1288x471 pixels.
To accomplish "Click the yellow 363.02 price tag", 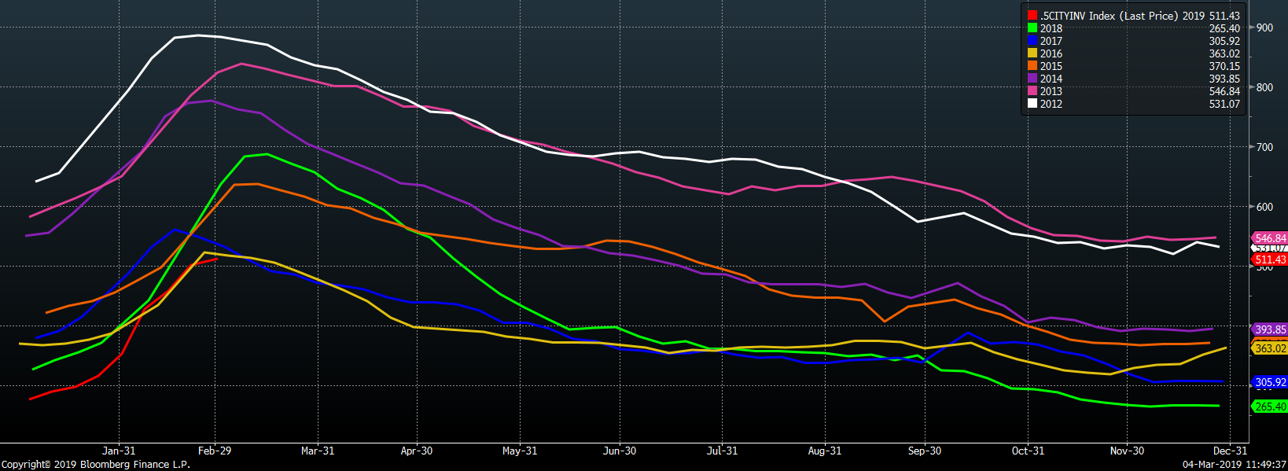I will pyautogui.click(x=1270, y=348).
